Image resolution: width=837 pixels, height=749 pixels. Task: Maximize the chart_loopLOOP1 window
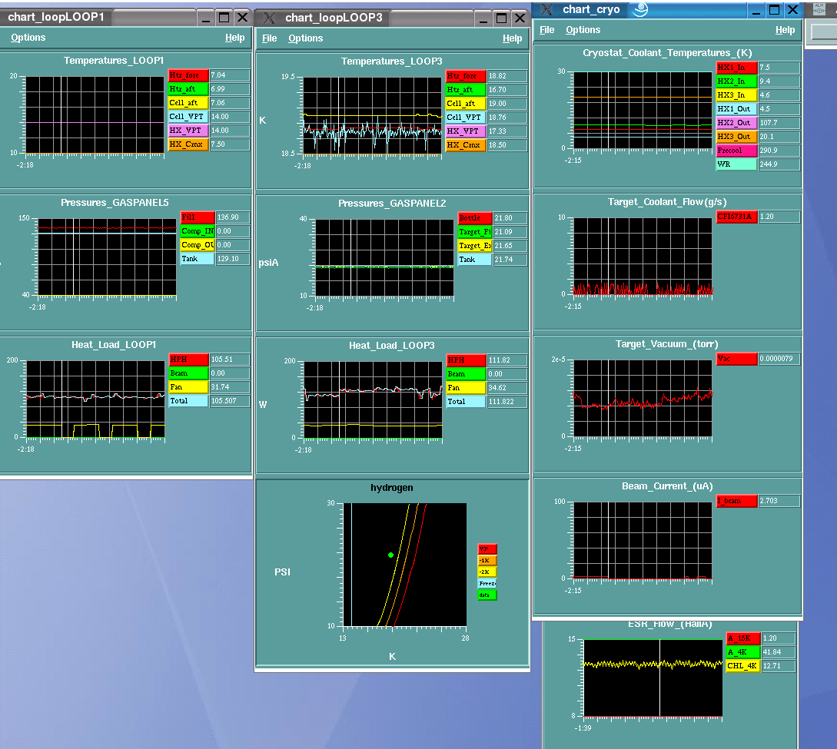coord(224,18)
